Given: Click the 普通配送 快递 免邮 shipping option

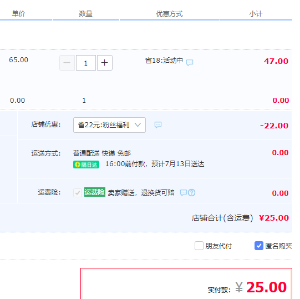Looking at the screenshot, I should click(x=102, y=153).
